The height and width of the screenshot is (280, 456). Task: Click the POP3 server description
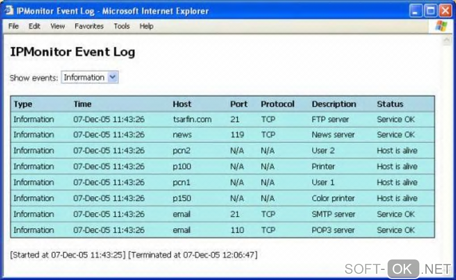[x=333, y=230]
